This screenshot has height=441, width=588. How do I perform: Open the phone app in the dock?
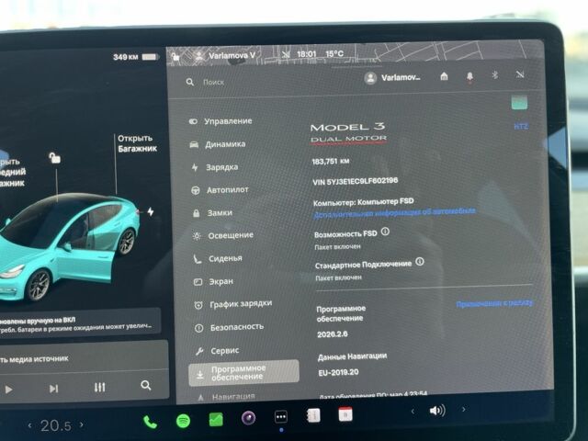[150, 422]
